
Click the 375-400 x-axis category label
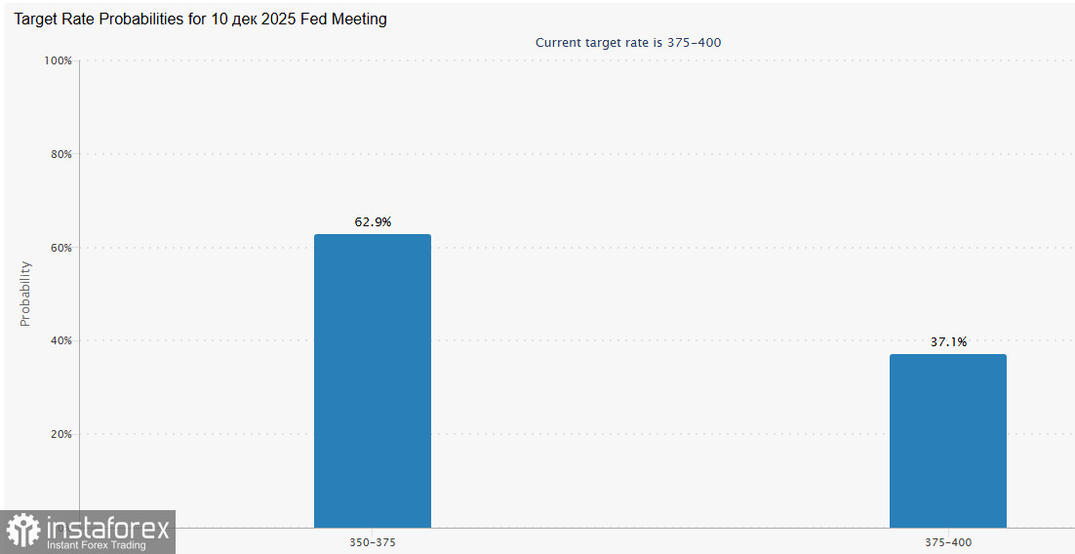pyautogui.click(x=948, y=542)
